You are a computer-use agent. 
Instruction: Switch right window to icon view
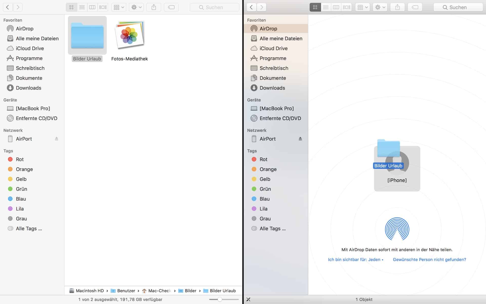(x=315, y=7)
